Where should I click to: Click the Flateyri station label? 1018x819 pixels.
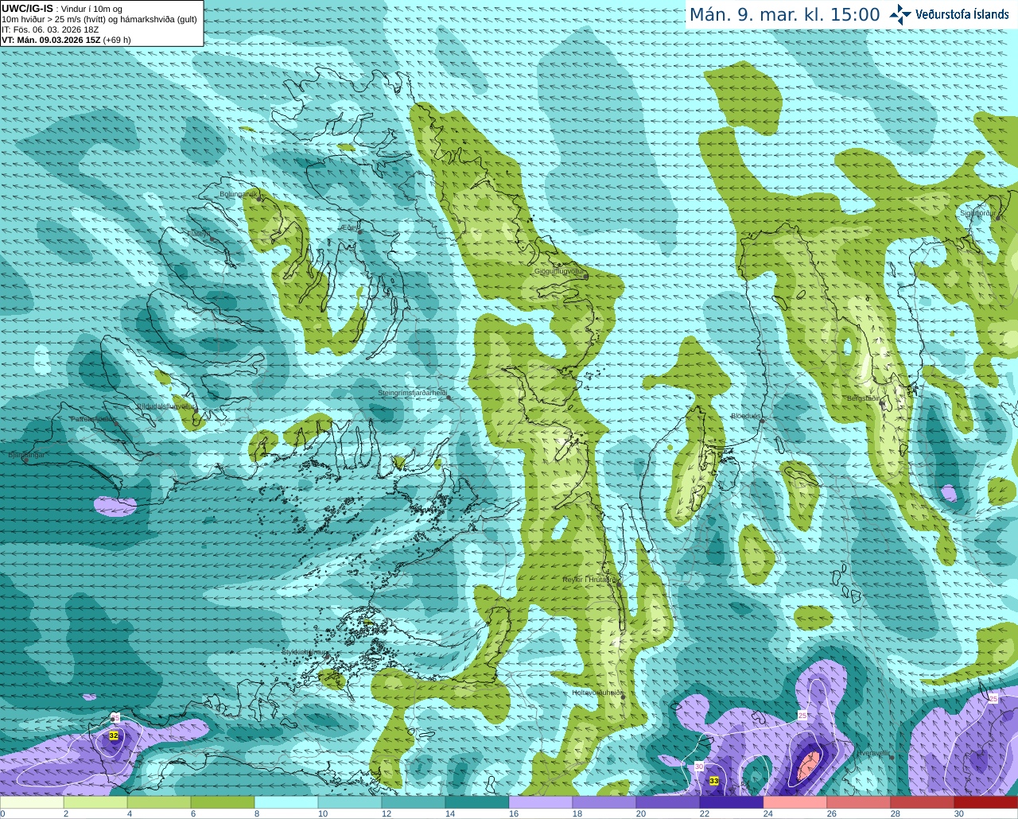[200, 234]
